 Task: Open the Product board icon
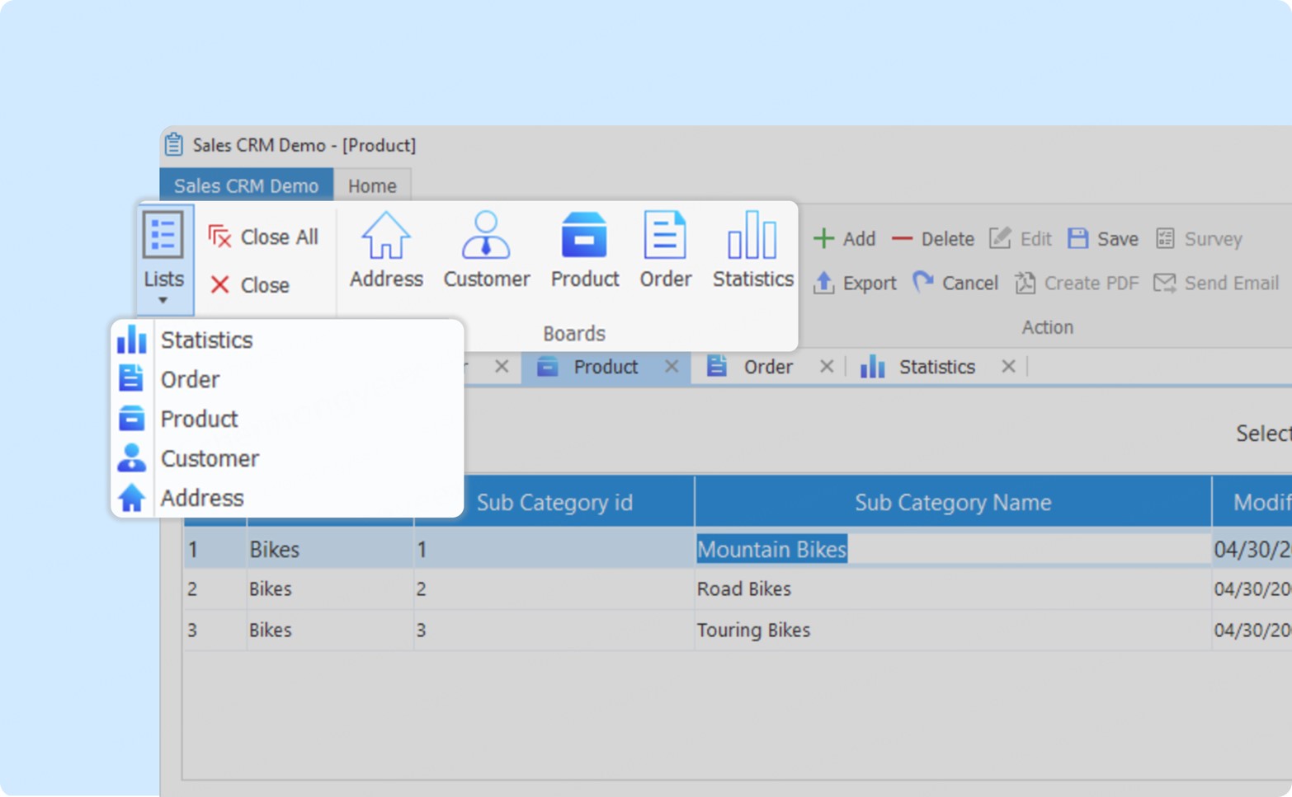point(585,251)
